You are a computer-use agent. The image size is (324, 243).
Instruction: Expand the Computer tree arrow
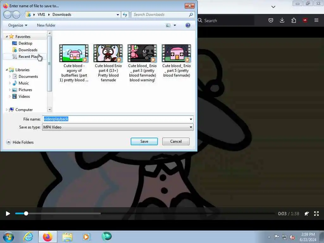(x=6, y=110)
